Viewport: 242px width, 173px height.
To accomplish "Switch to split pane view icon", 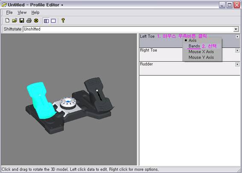I will [46, 21].
